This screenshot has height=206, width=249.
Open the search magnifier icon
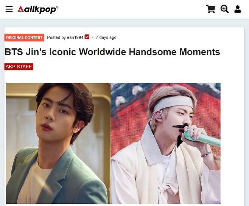(224, 9)
